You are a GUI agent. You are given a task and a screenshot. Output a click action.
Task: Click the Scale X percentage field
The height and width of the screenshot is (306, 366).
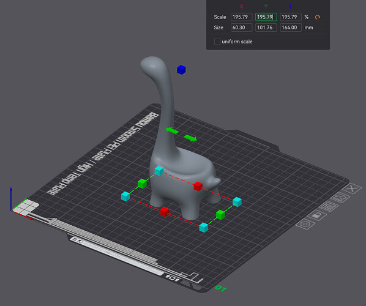click(242, 17)
